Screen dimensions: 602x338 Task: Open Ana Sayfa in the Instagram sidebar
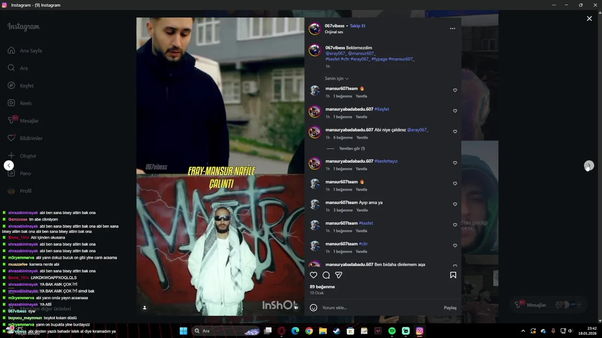25,51
